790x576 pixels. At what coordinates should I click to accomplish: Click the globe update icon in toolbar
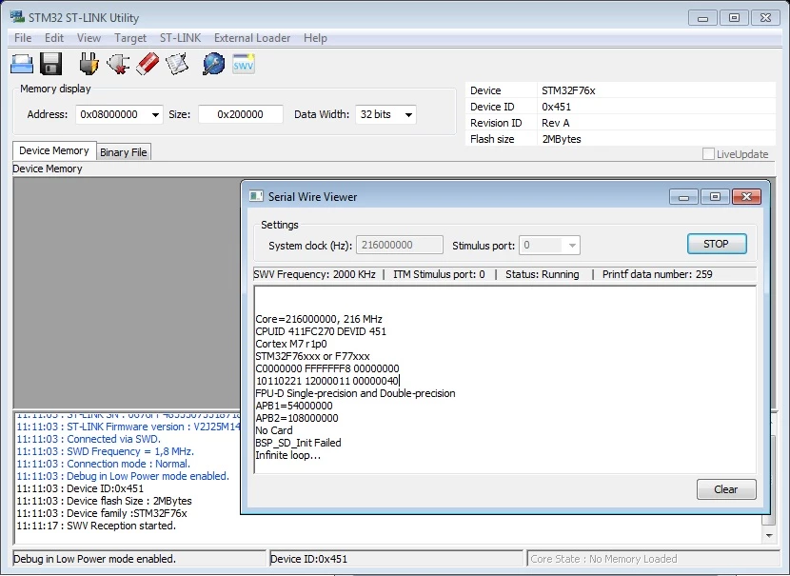tap(213, 65)
